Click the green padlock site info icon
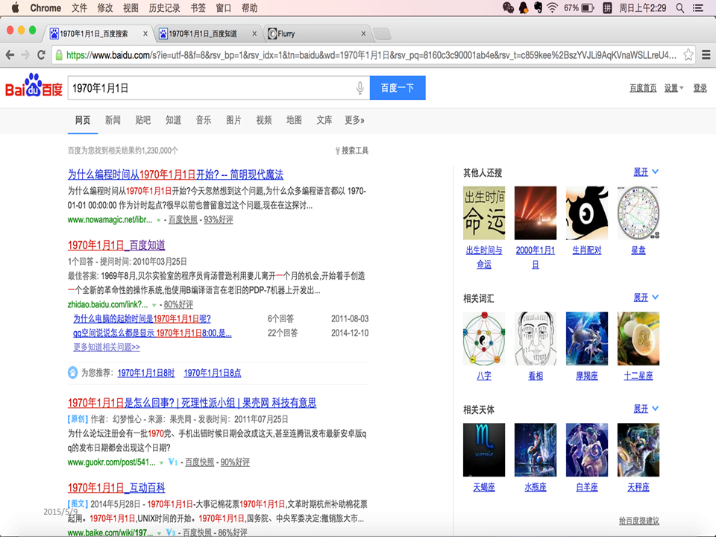716x537 pixels. pos(59,55)
